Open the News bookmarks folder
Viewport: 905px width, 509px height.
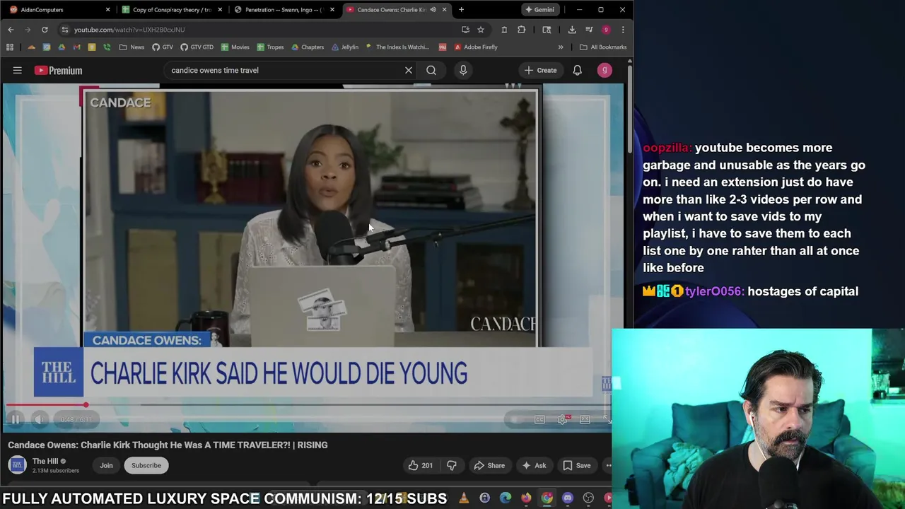(132, 47)
